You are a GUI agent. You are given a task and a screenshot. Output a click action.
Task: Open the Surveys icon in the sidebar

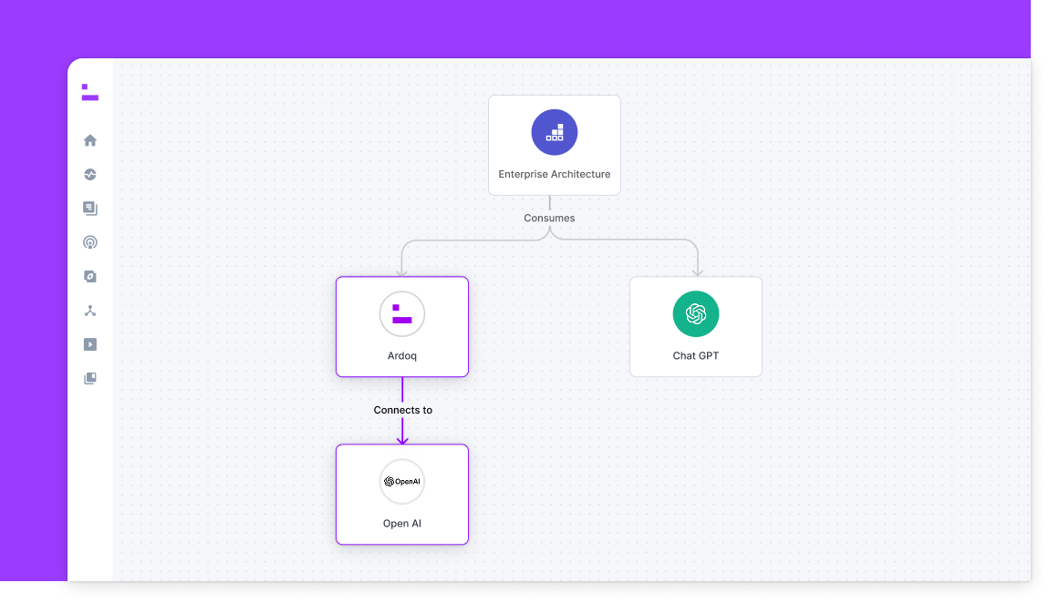tap(89, 276)
